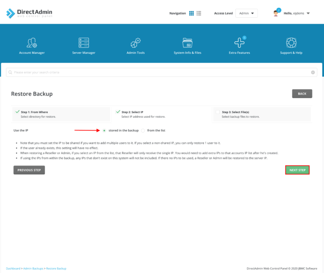Click the search settings gear icon
Viewport: 324px width, 273px height.
(x=313, y=72)
